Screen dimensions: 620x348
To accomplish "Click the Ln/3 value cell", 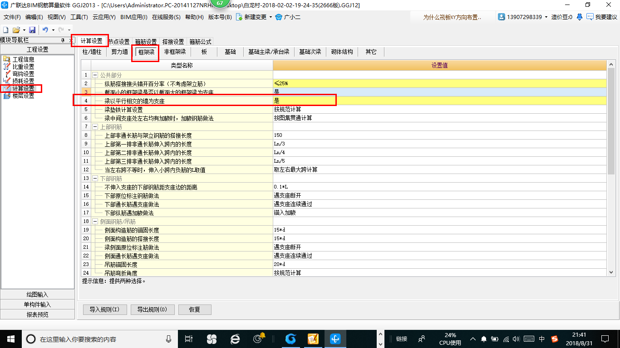I will coord(439,144).
